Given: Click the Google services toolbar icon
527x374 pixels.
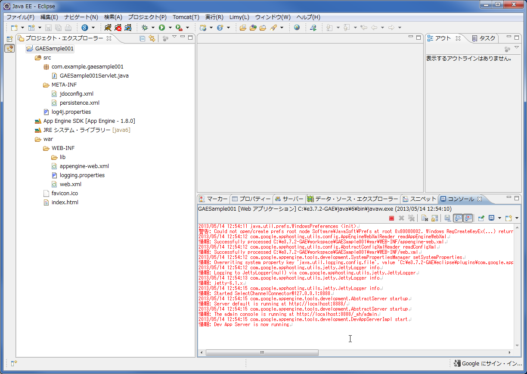Looking at the screenshot, I should pyautogui.click(x=85, y=28).
